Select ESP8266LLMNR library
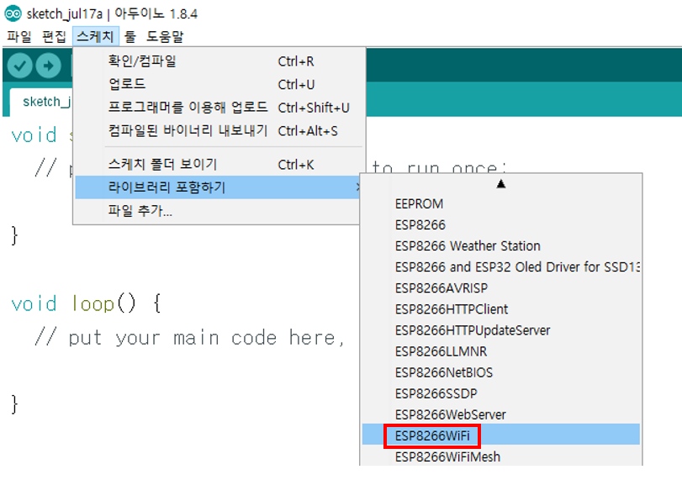Screen dimensions: 682x480 click(x=501, y=351)
